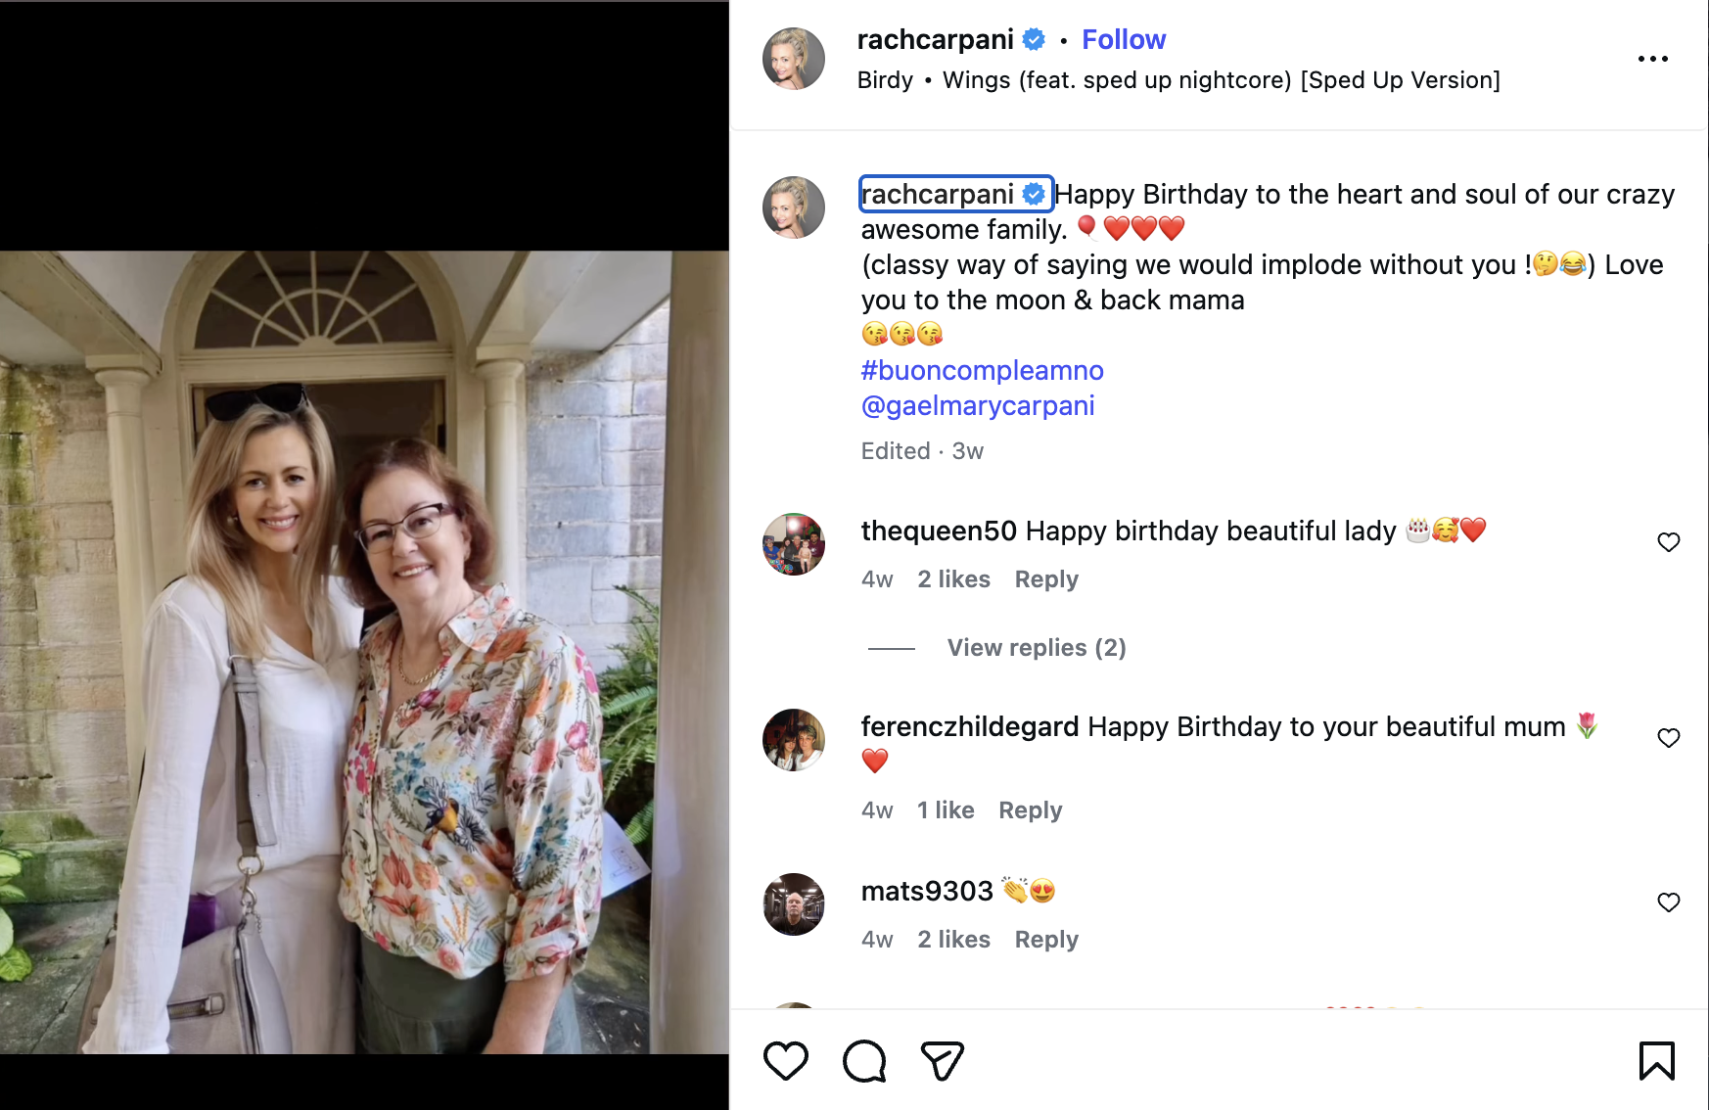This screenshot has height=1110, width=1709.
Task: Share post via paper plane icon
Action: click(x=943, y=1061)
